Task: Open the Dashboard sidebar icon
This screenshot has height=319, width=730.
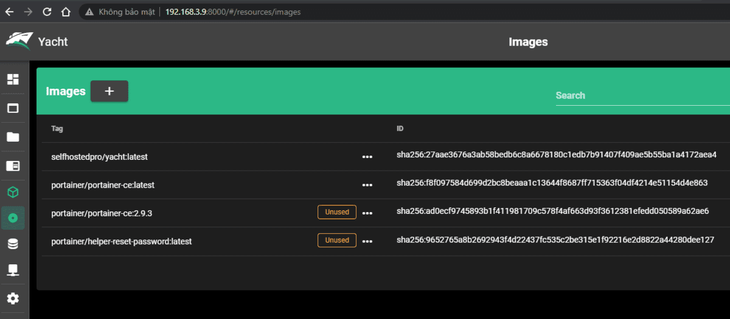Action: coord(13,80)
